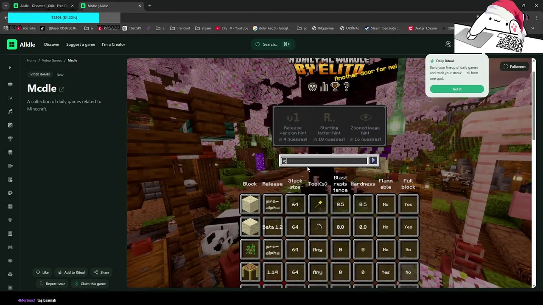Viewport: 543px width, 305px height.
Task: Select the armchair sidebar category icon
Action: [x=10, y=274]
